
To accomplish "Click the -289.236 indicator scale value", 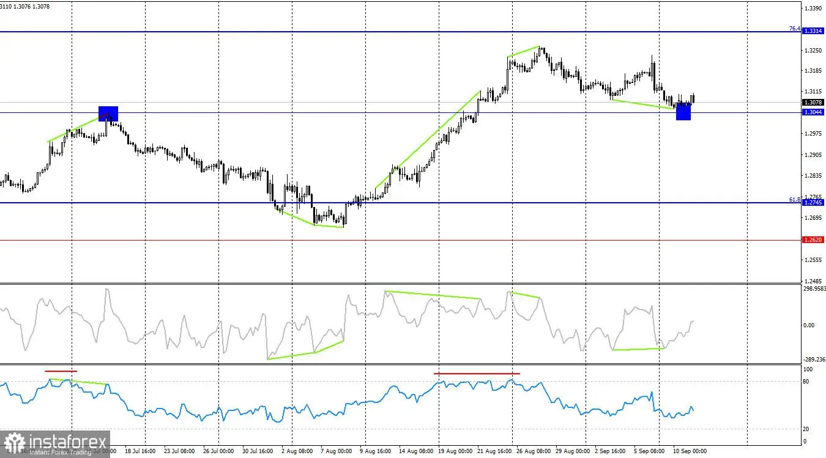I will click(815, 360).
